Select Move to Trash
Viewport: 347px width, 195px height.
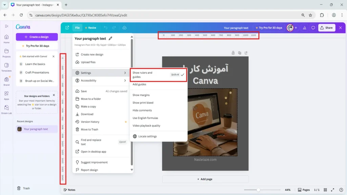101,129
